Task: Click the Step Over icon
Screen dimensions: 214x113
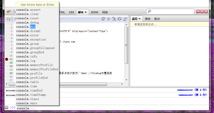Action: [x=119, y=19]
